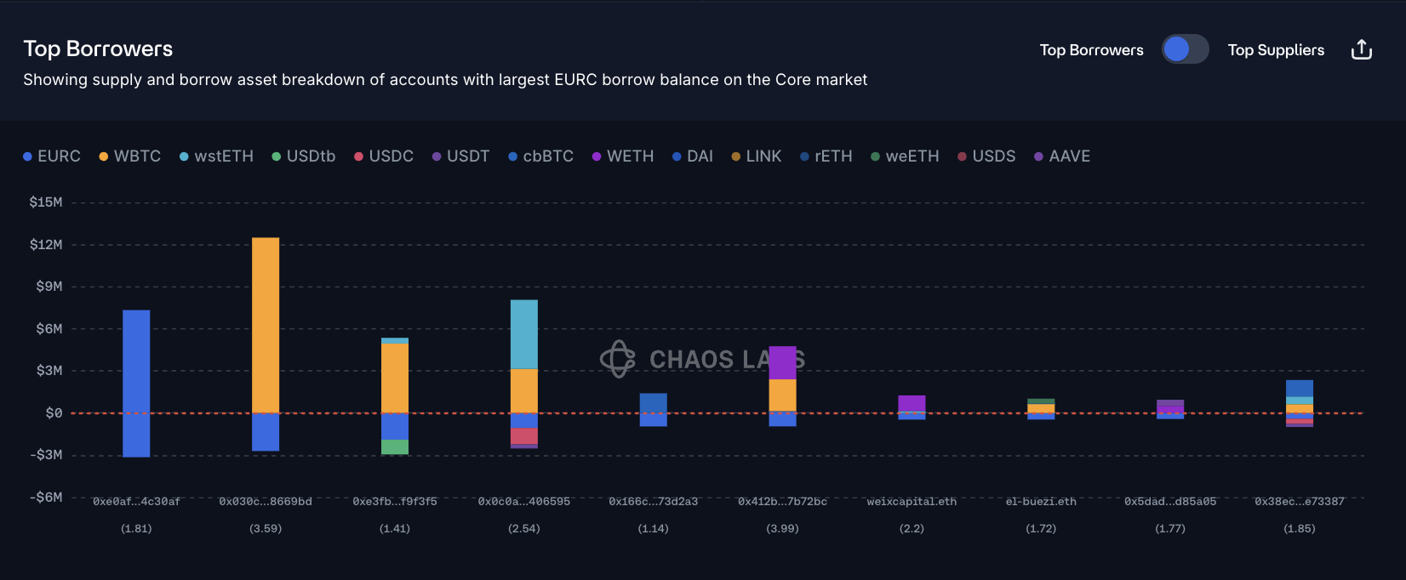Screen dimensions: 1406x580
Task: Select the Top Borrowers toggle label
Action: (1091, 50)
